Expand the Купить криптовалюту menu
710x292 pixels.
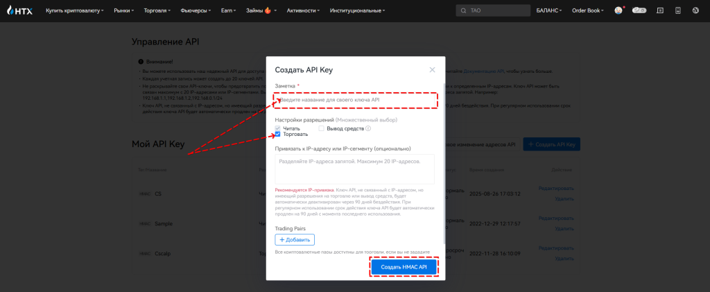click(x=74, y=11)
